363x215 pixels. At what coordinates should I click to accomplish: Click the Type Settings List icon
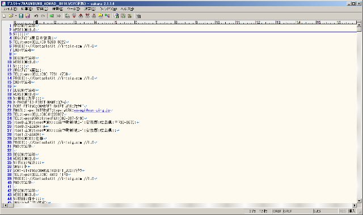(116, 16)
